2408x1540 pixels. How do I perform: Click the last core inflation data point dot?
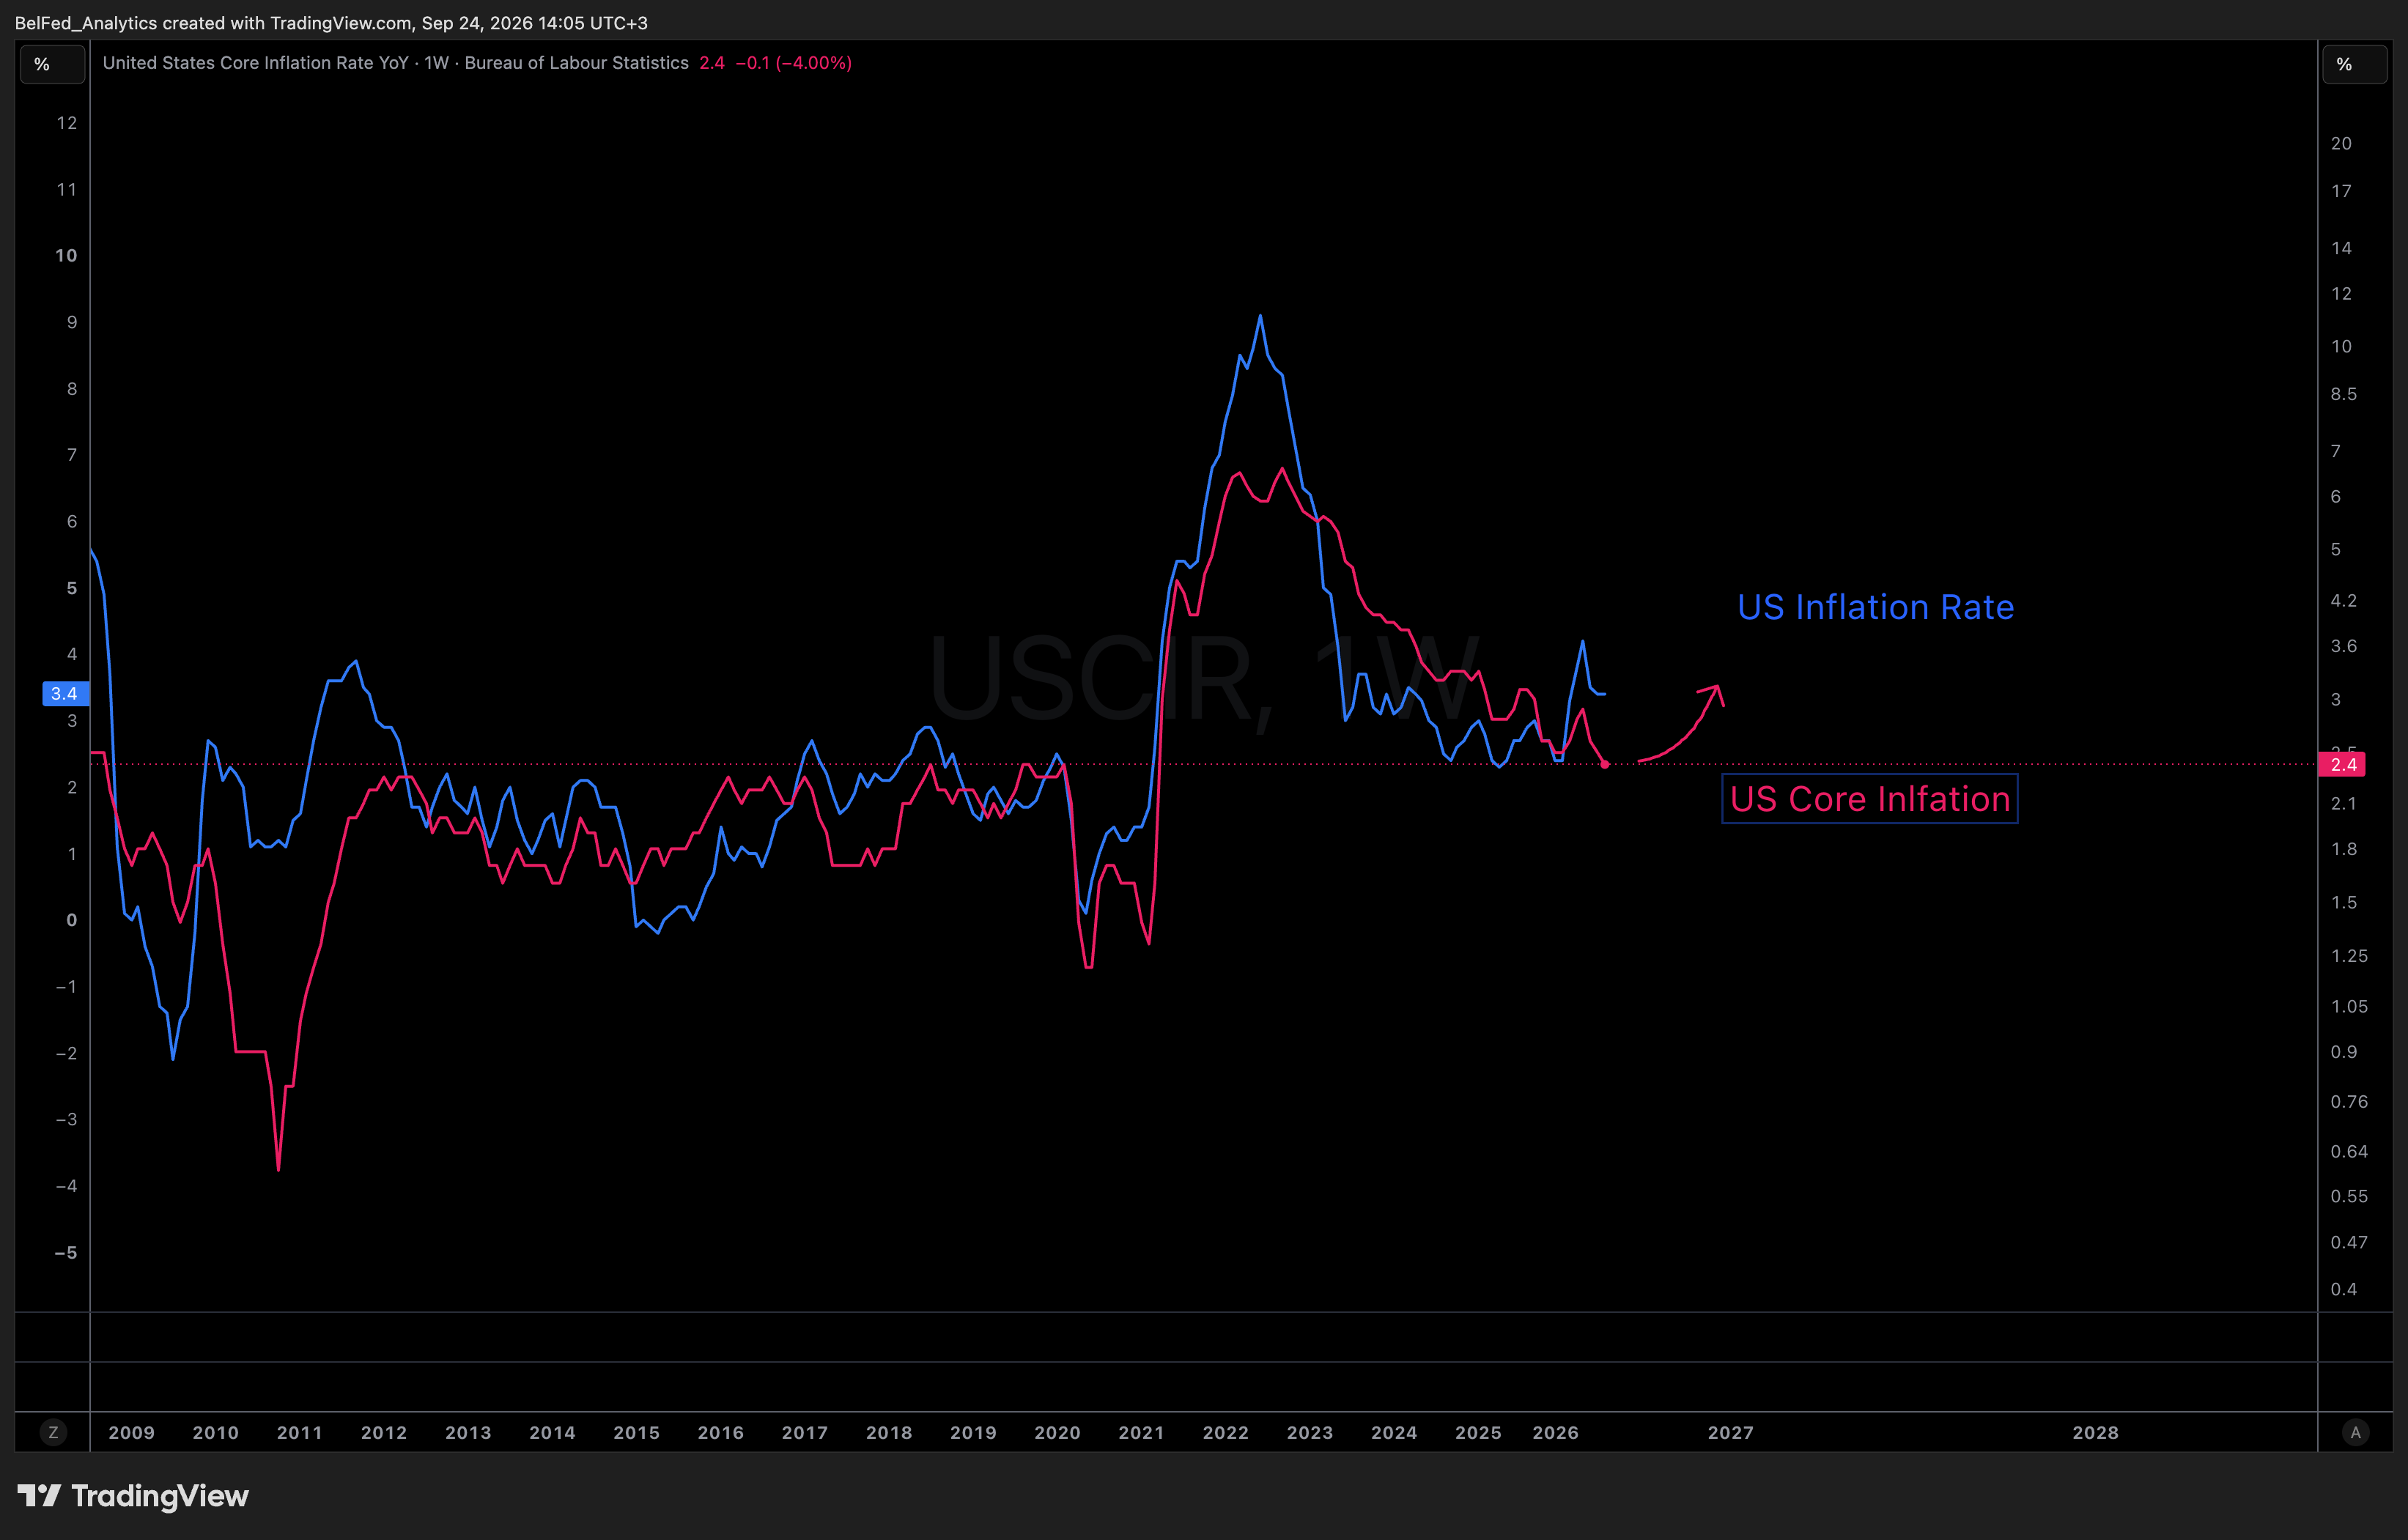[1605, 764]
